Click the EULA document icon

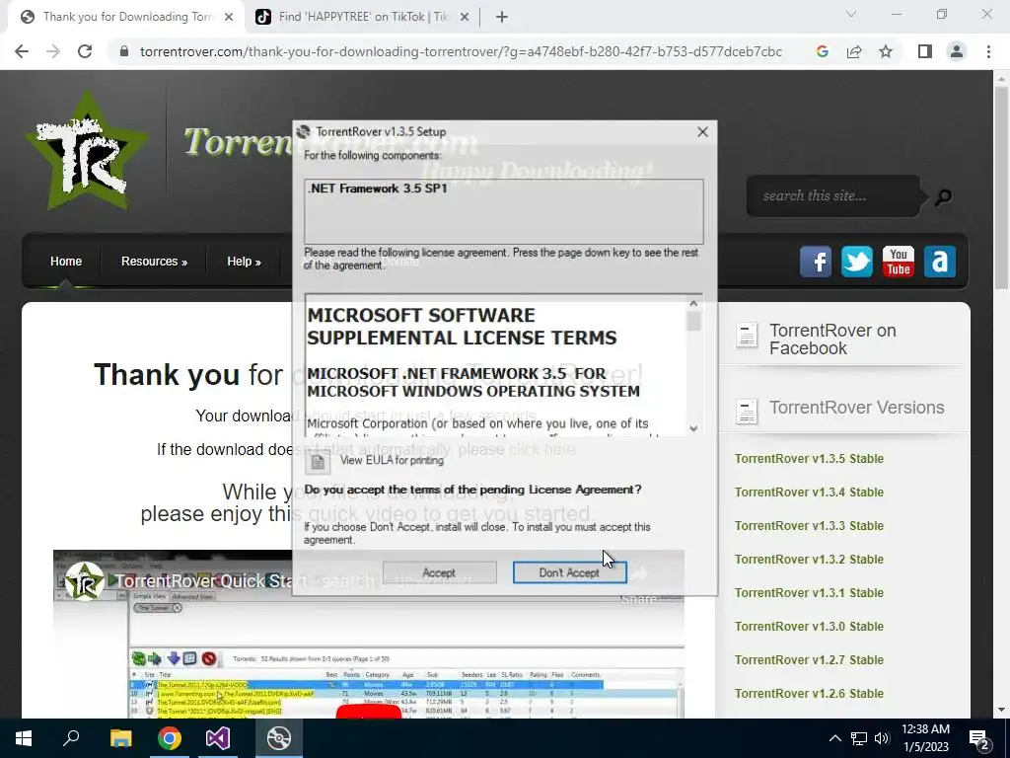(317, 461)
